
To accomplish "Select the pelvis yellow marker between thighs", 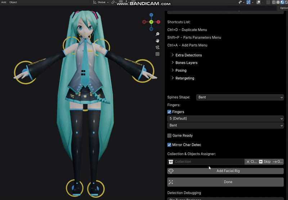I will [85, 110].
